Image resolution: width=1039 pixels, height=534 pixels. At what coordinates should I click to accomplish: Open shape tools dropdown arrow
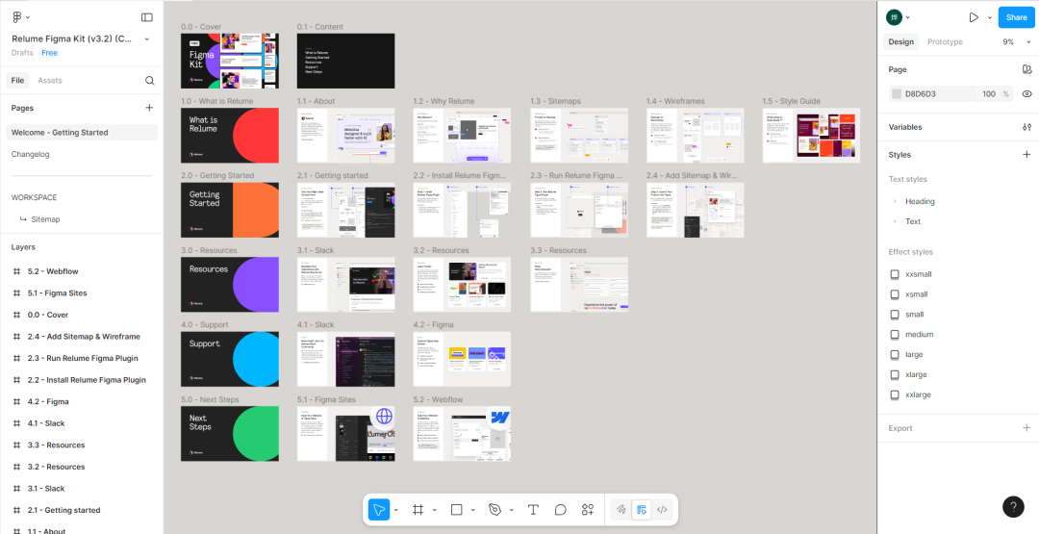pyautogui.click(x=473, y=510)
